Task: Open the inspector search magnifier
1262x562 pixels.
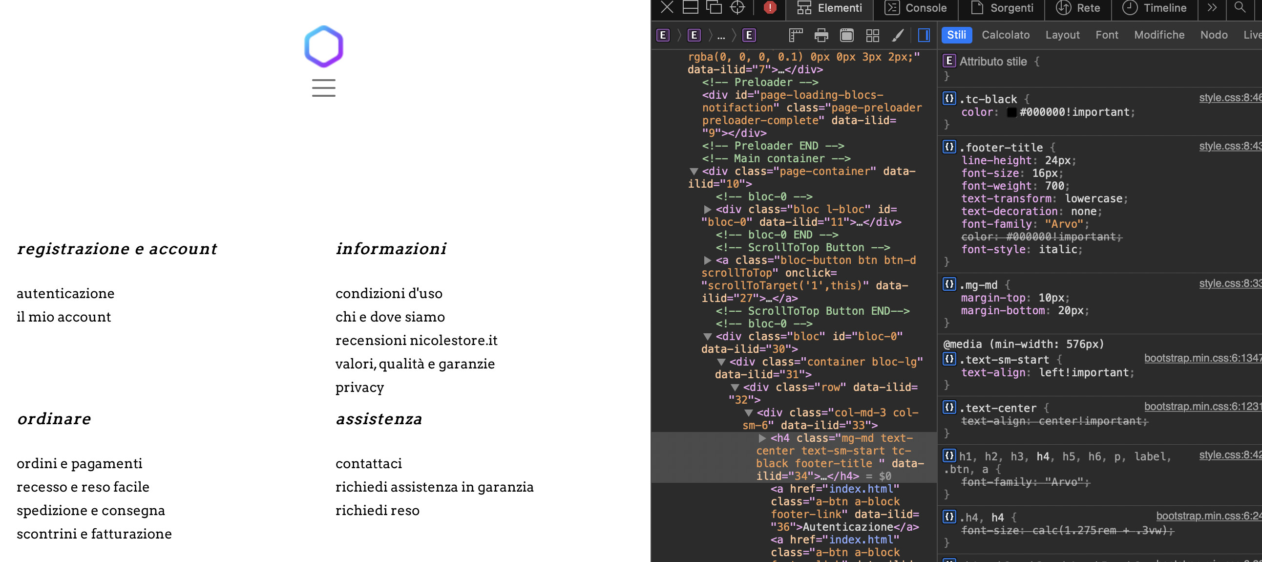Action: click(1240, 7)
